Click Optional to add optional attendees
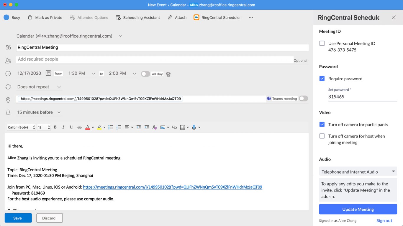This screenshot has height=226, width=403. (300, 61)
